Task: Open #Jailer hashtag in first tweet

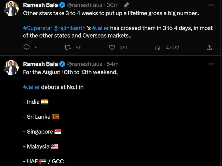Action: (x=100, y=29)
